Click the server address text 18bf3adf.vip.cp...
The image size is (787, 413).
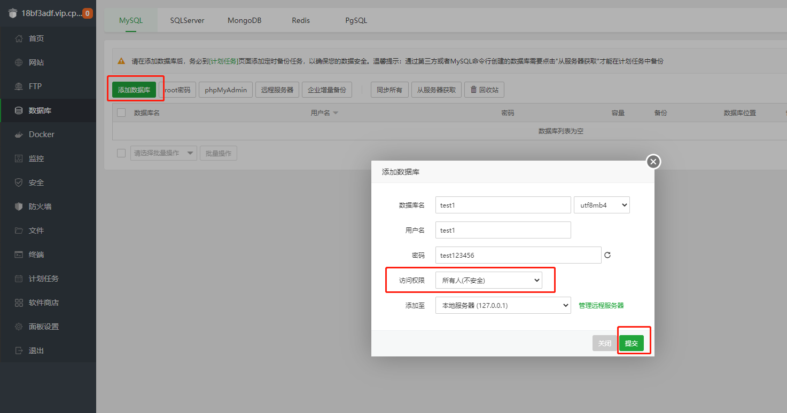52,14
